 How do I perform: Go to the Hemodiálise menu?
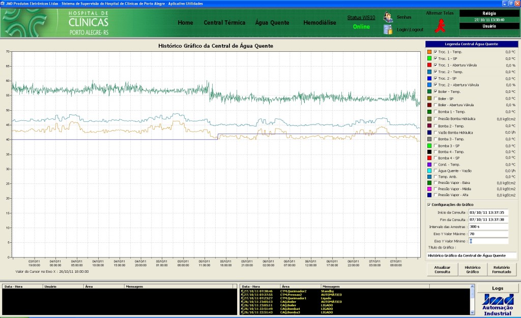point(320,22)
